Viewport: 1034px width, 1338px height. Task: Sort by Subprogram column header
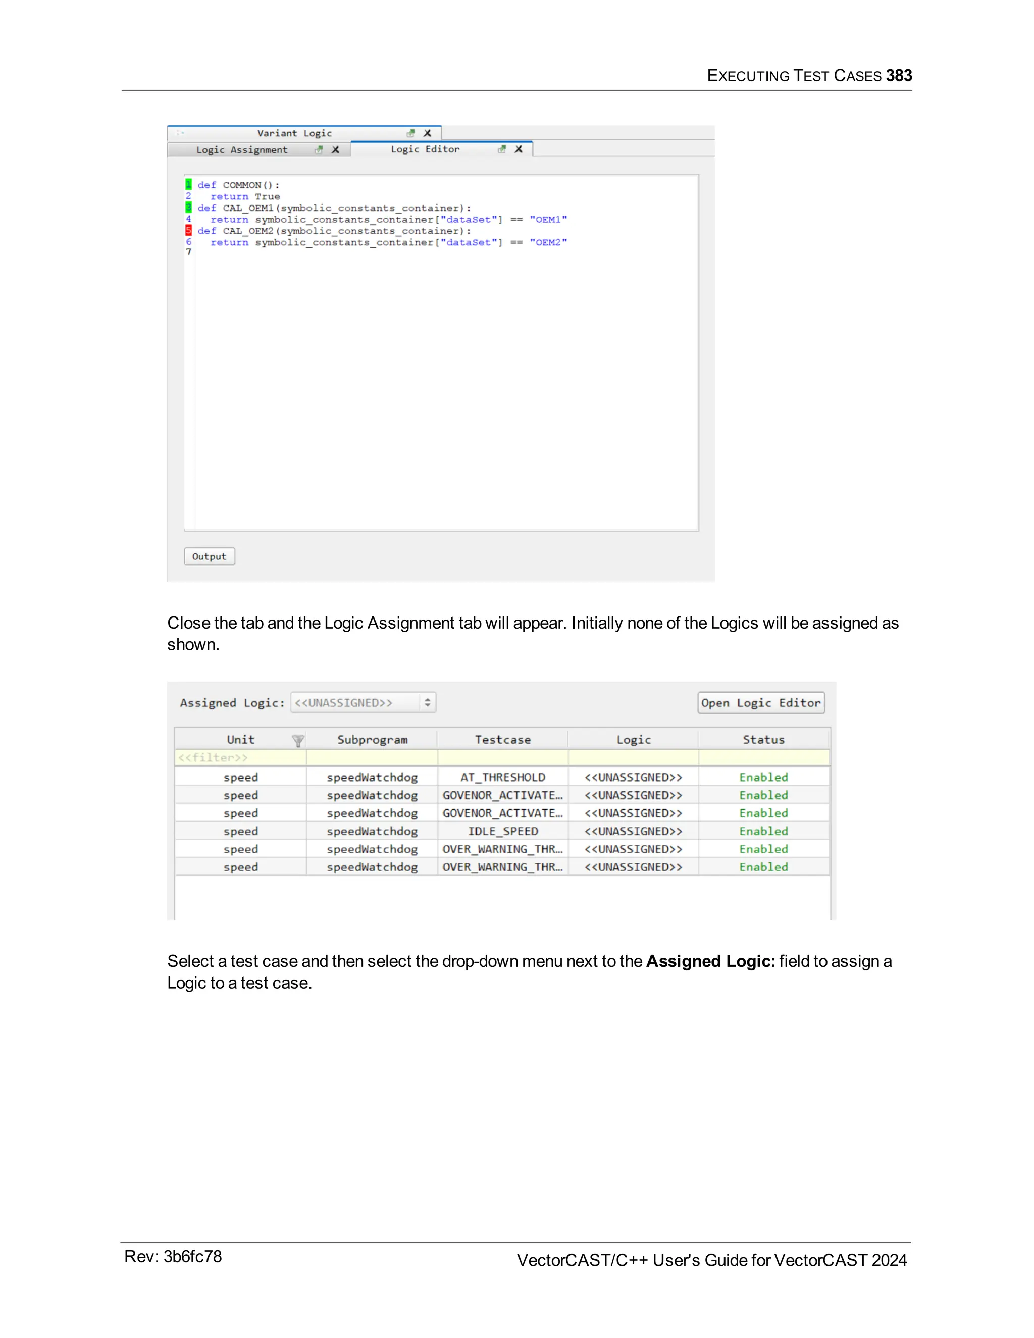click(373, 740)
